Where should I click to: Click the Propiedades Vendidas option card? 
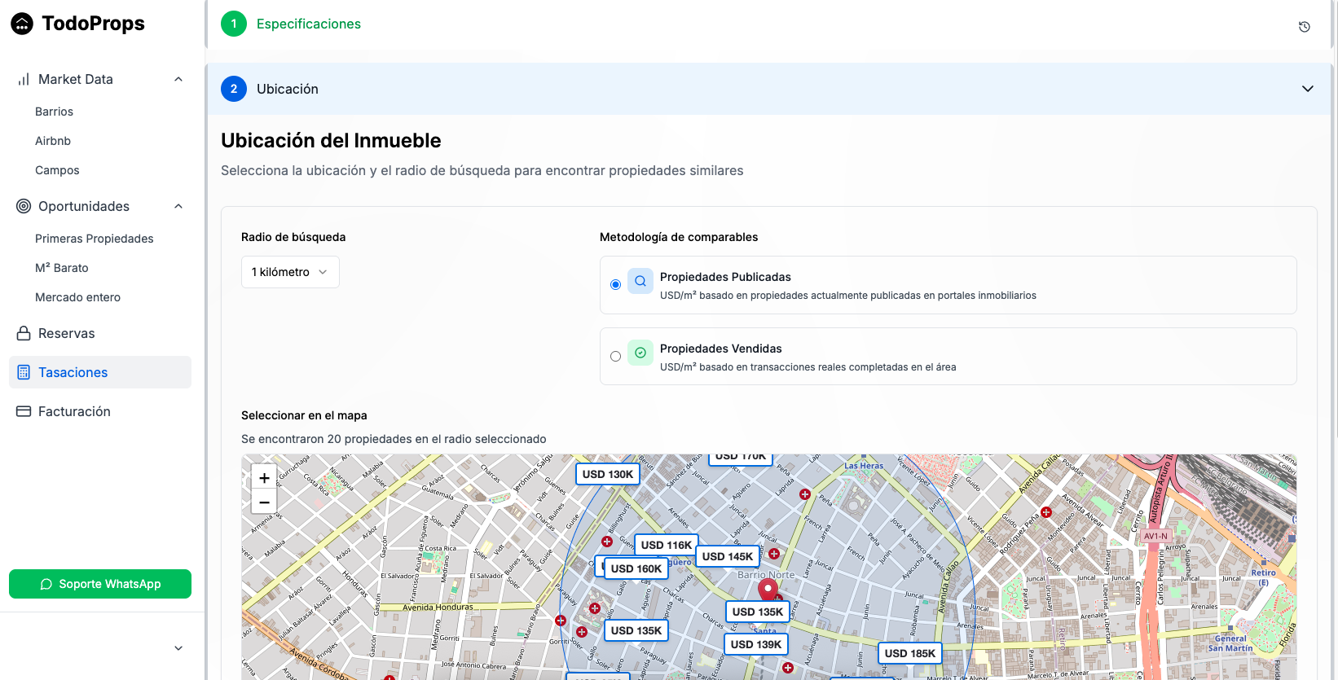click(x=948, y=356)
